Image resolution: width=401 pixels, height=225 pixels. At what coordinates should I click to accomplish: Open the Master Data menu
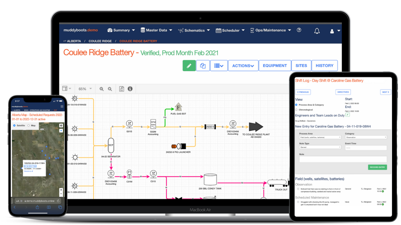[x=156, y=30]
